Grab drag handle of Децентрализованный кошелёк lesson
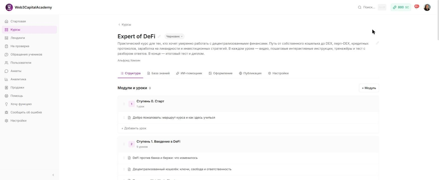Screen dimensions: 439x180 point(124,169)
